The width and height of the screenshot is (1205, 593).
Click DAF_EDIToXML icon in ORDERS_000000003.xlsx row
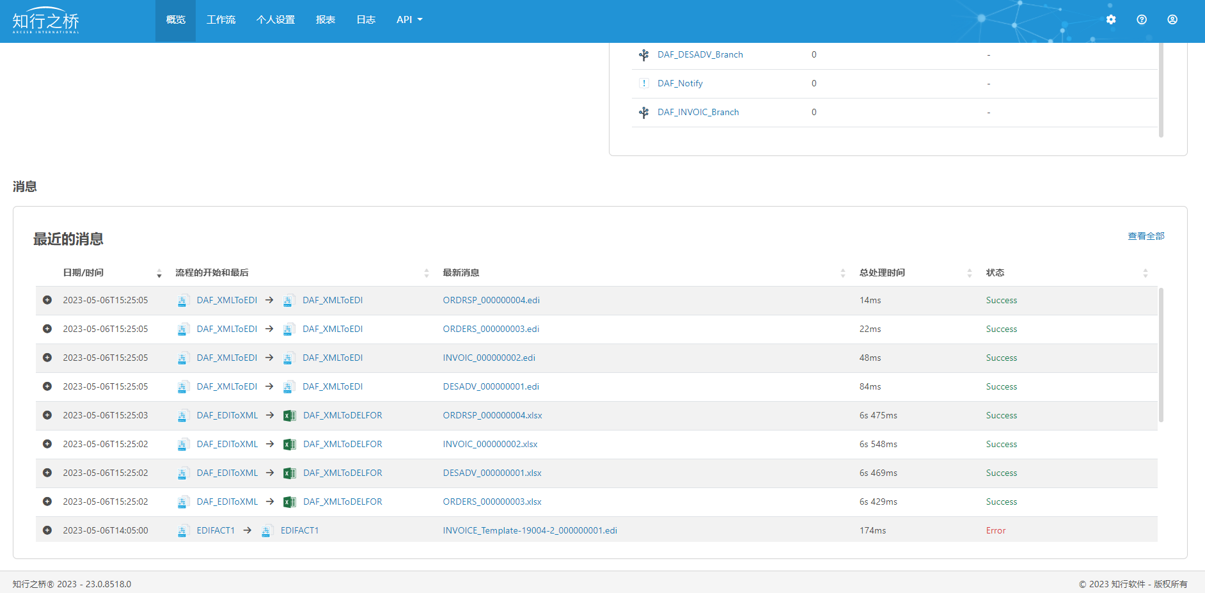[183, 502]
